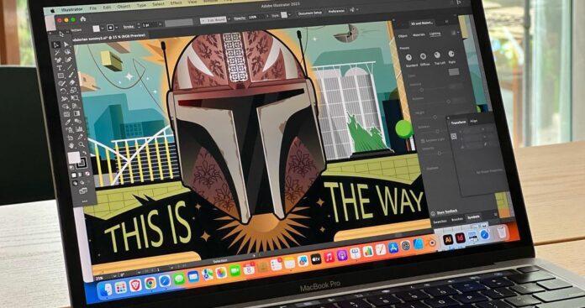Screen dimensions: 585x308
Task: Pick the Eyedropper tool
Action: [67, 122]
